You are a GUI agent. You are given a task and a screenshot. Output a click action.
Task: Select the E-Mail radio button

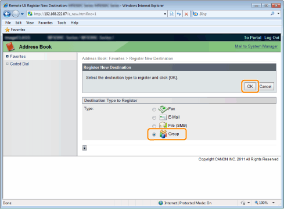pyautogui.click(x=154, y=118)
